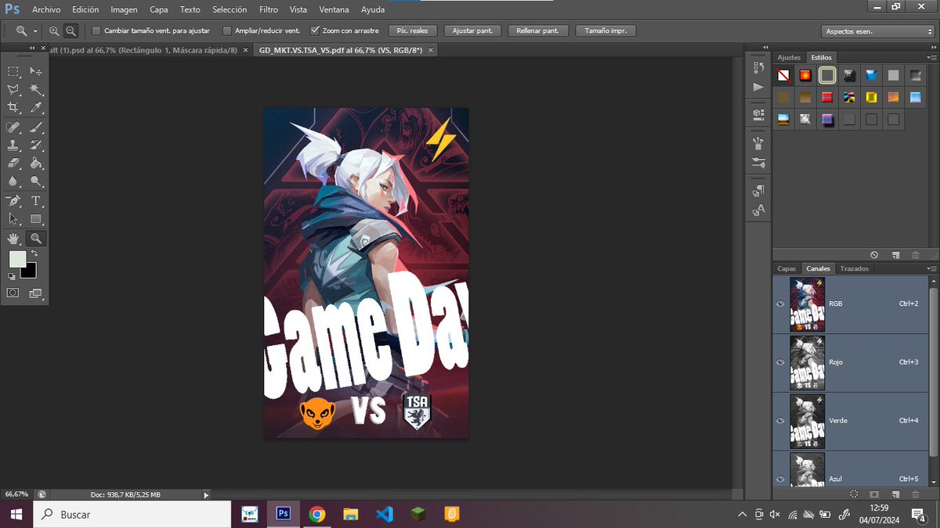Click Zoom In magnifier in options bar
940x528 pixels.
54,31
